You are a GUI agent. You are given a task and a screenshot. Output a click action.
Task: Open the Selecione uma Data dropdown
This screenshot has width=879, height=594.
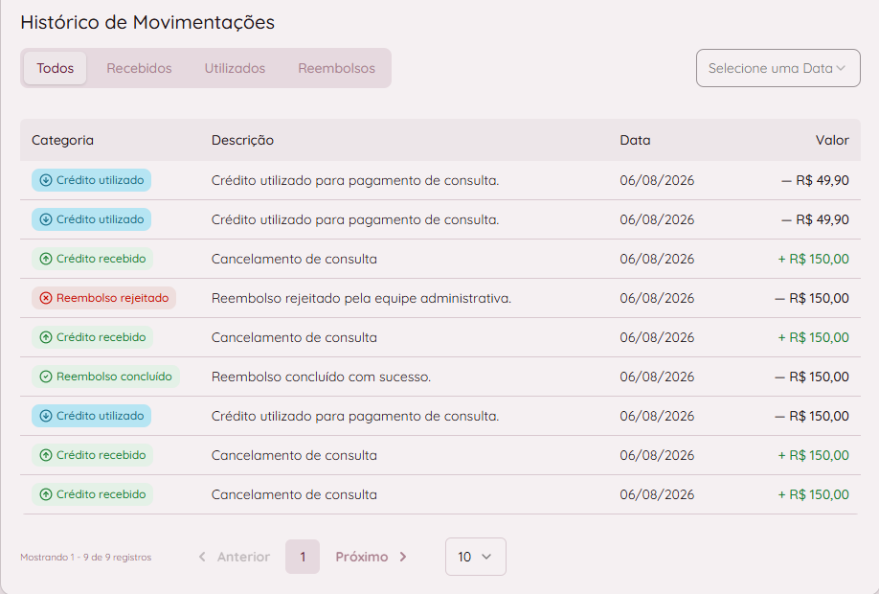(778, 68)
